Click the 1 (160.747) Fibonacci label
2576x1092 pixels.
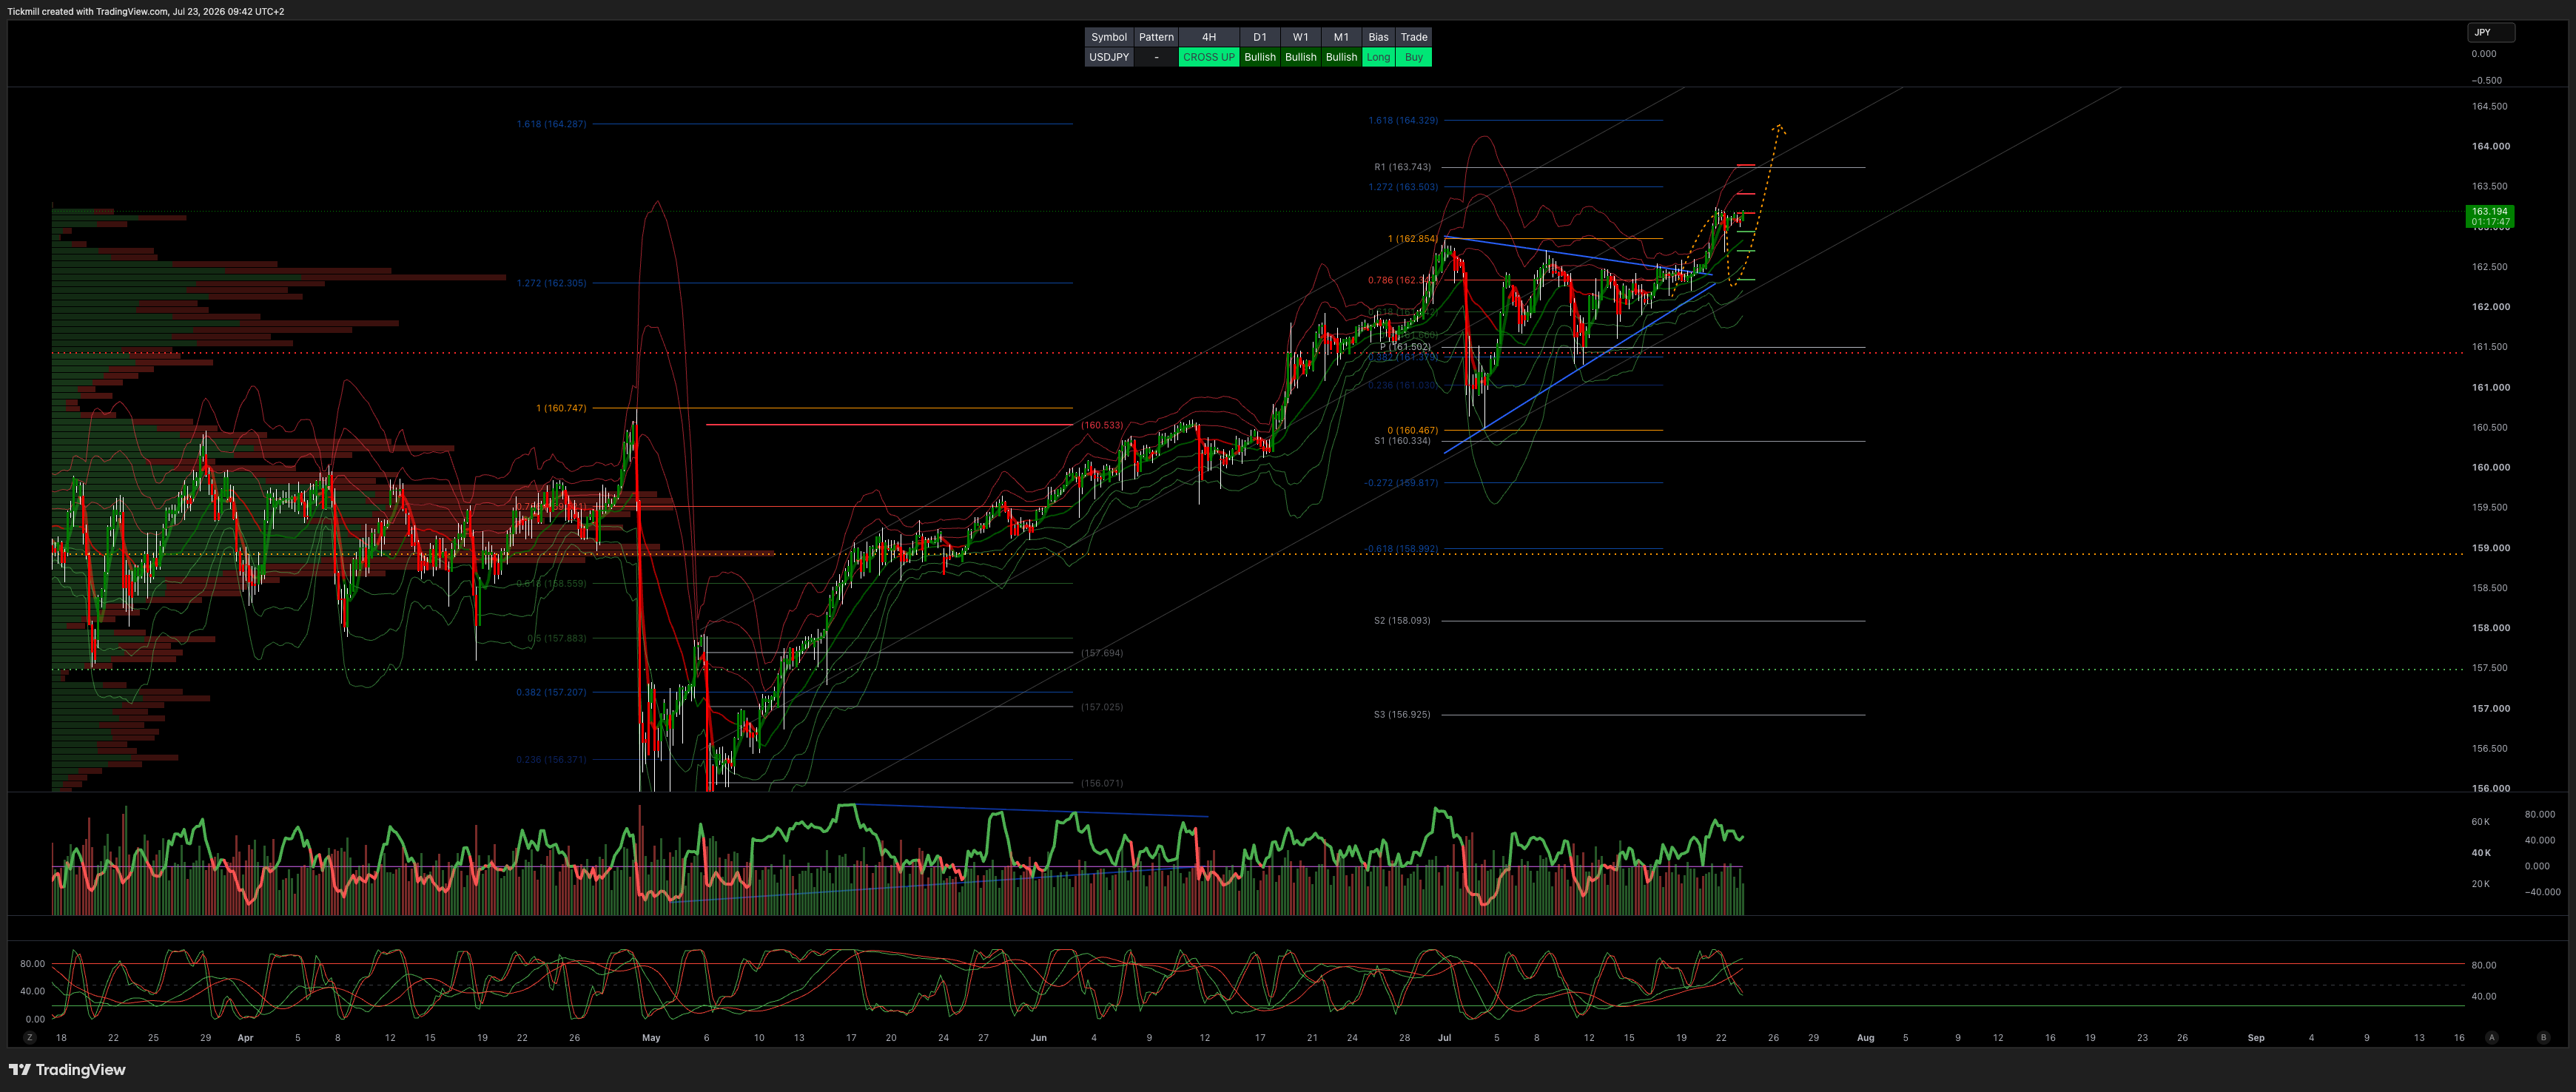tap(561, 408)
